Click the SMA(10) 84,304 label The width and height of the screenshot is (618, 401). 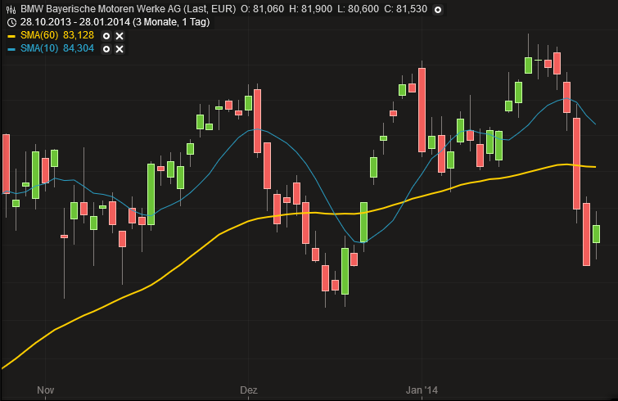(57, 48)
